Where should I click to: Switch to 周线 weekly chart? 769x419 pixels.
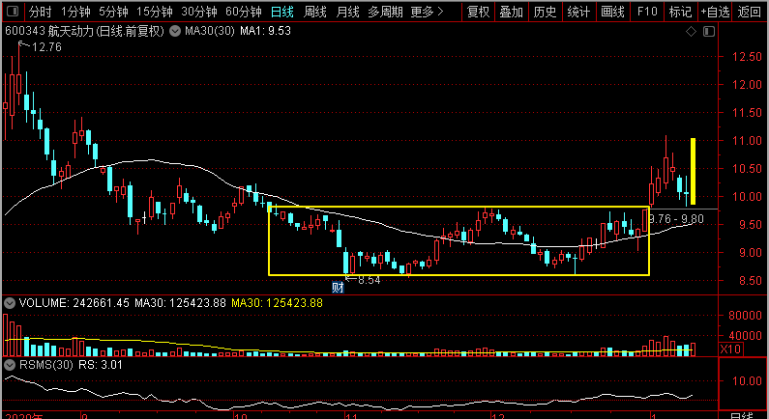(315, 13)
